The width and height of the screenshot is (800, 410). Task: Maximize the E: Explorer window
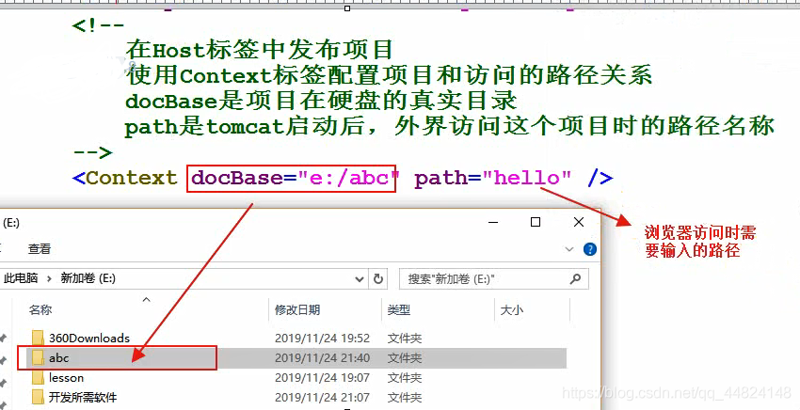tap(536, 222)
